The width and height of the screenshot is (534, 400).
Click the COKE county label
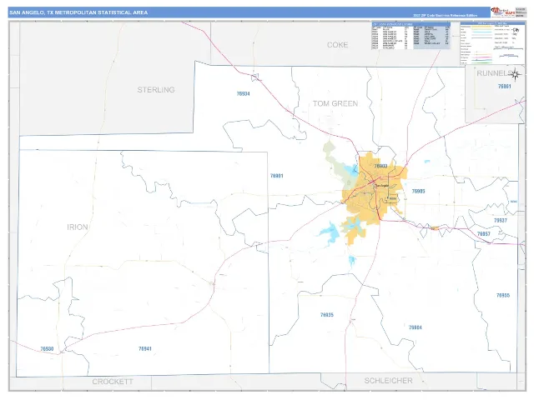point(337,45)
